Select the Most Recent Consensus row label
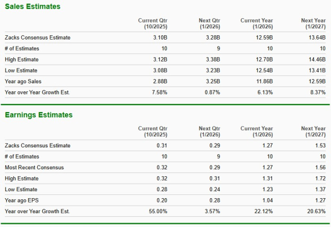The height and width of the screenshot is (227, 331). tap(34, 168)
